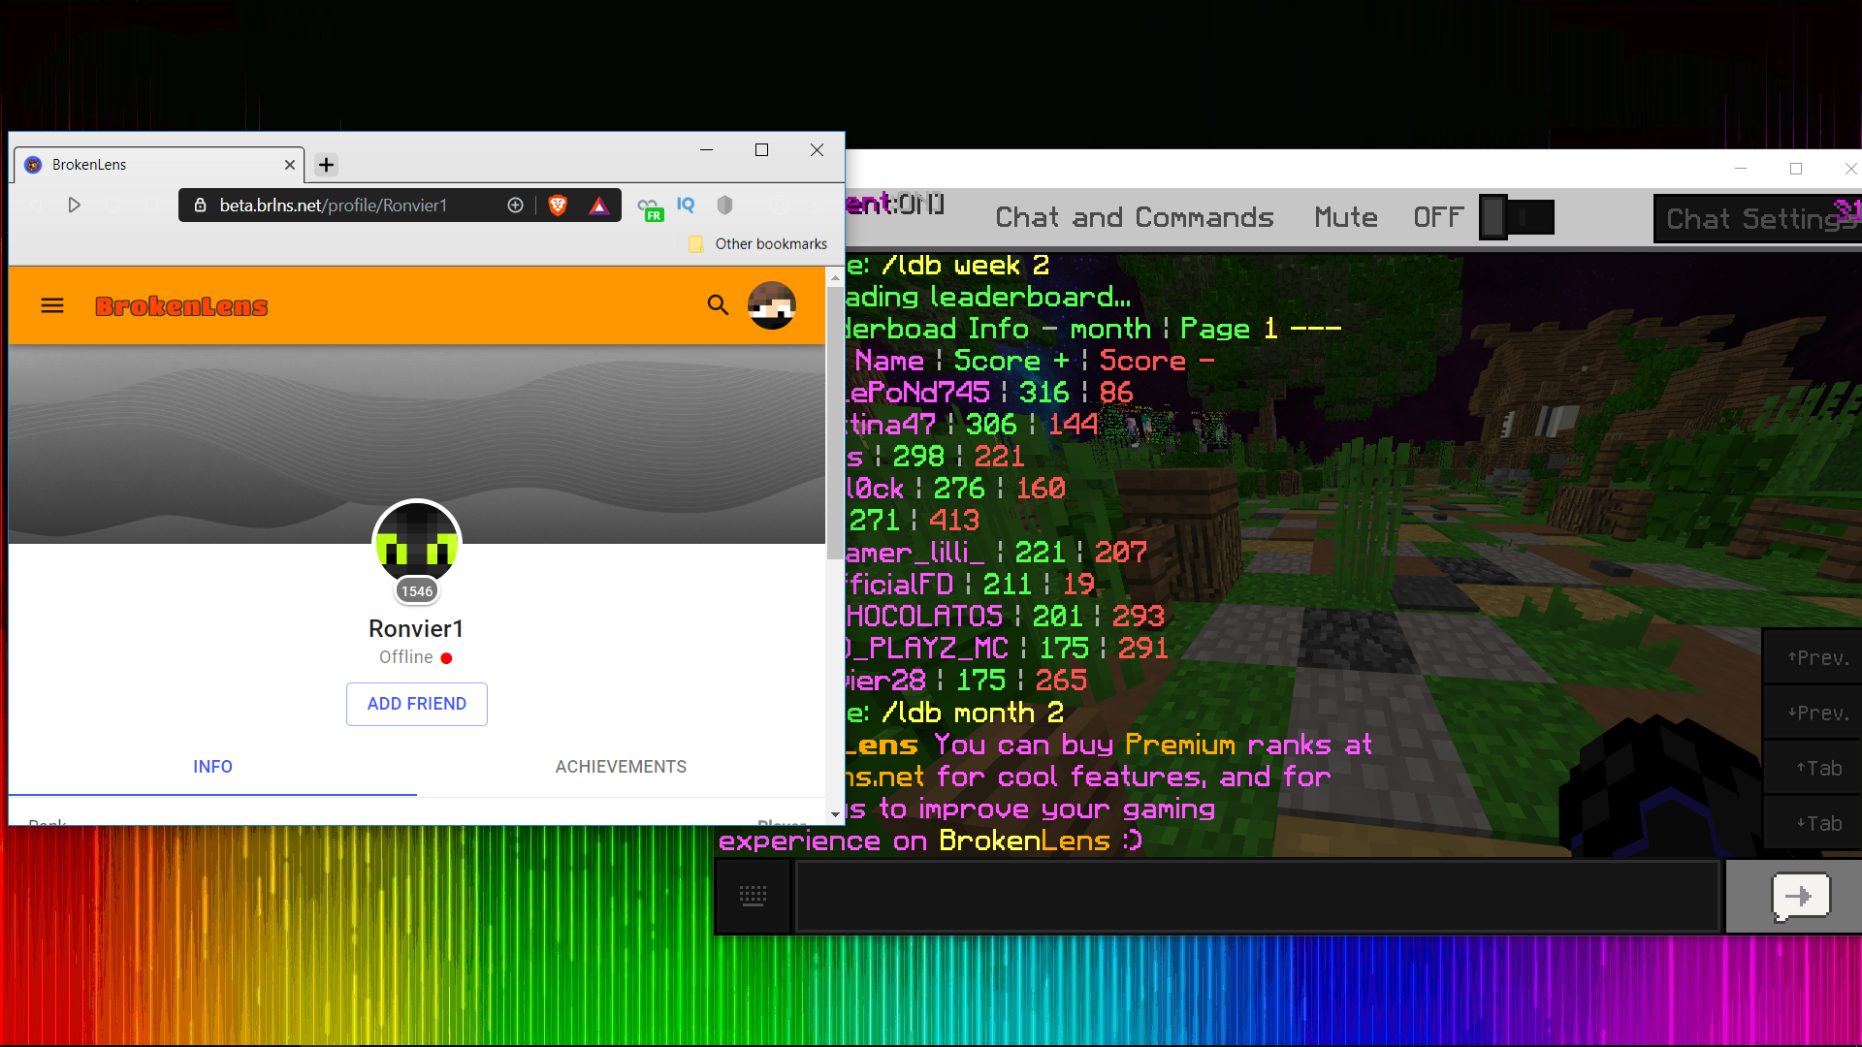Click the '316' score in leaderboard
The width and height of the screenshot is (1862, 1047).
click(1043, 393)
